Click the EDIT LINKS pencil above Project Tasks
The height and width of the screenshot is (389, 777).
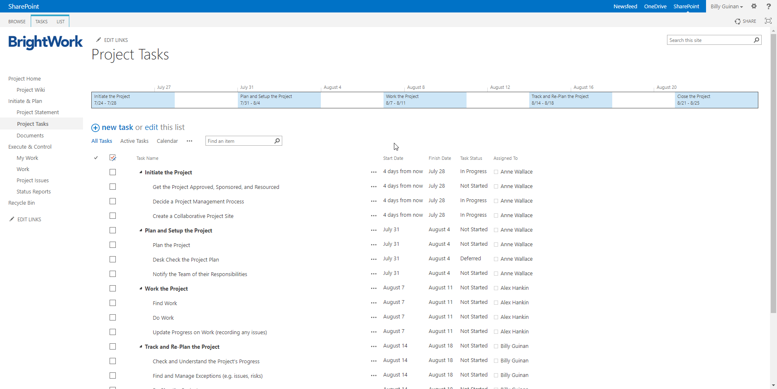99,39
